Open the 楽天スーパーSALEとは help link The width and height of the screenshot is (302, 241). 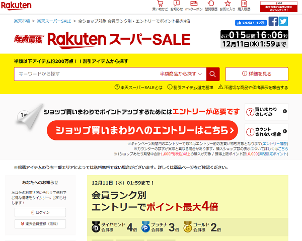pyautogui.click(x=138, y=88)
